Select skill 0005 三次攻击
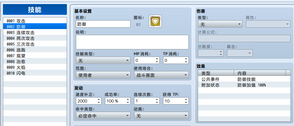The image size is (294, 126). 35,44
